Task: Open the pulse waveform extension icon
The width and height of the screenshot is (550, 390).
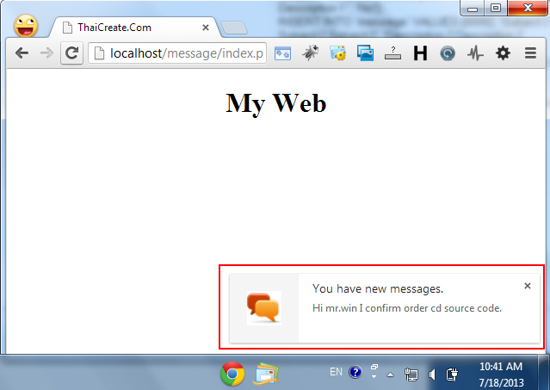Action: pos(475,53)
